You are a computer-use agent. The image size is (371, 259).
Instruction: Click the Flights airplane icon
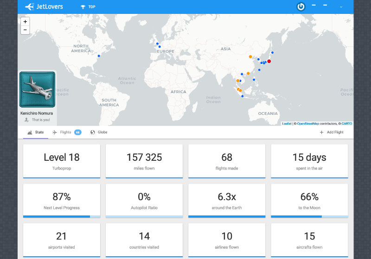click(55, 133)
